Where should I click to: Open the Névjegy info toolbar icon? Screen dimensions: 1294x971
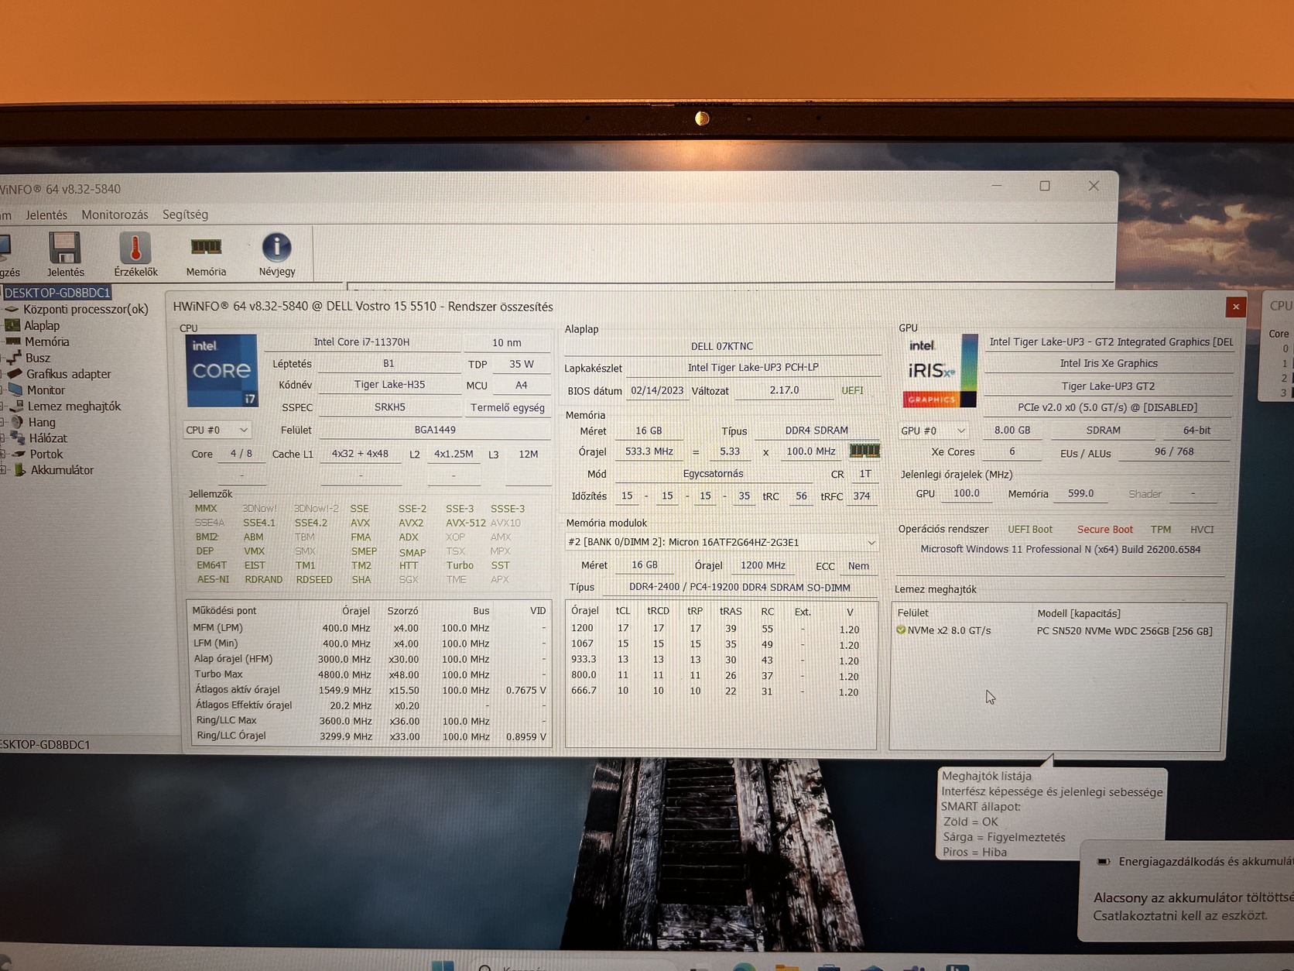coord(276,248)
